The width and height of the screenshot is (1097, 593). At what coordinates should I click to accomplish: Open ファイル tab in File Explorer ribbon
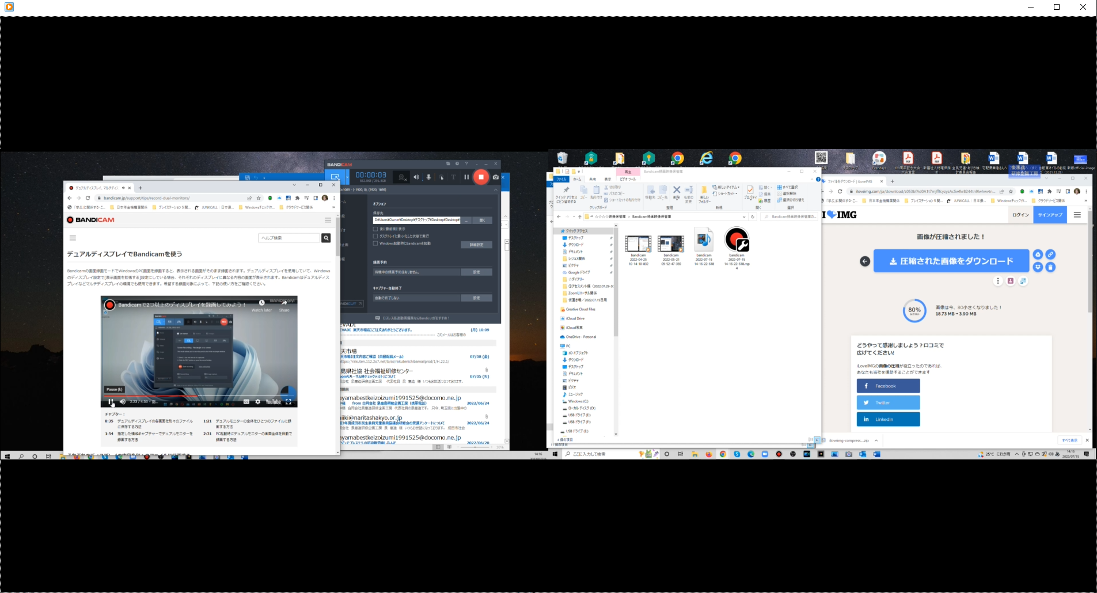561,179
